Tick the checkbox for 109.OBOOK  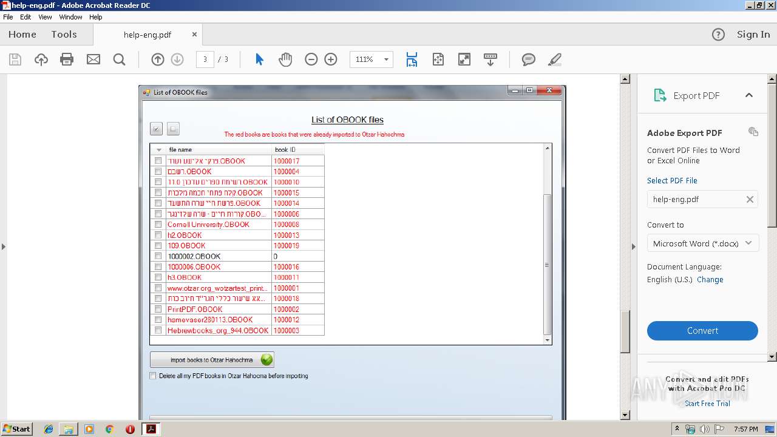158,246
